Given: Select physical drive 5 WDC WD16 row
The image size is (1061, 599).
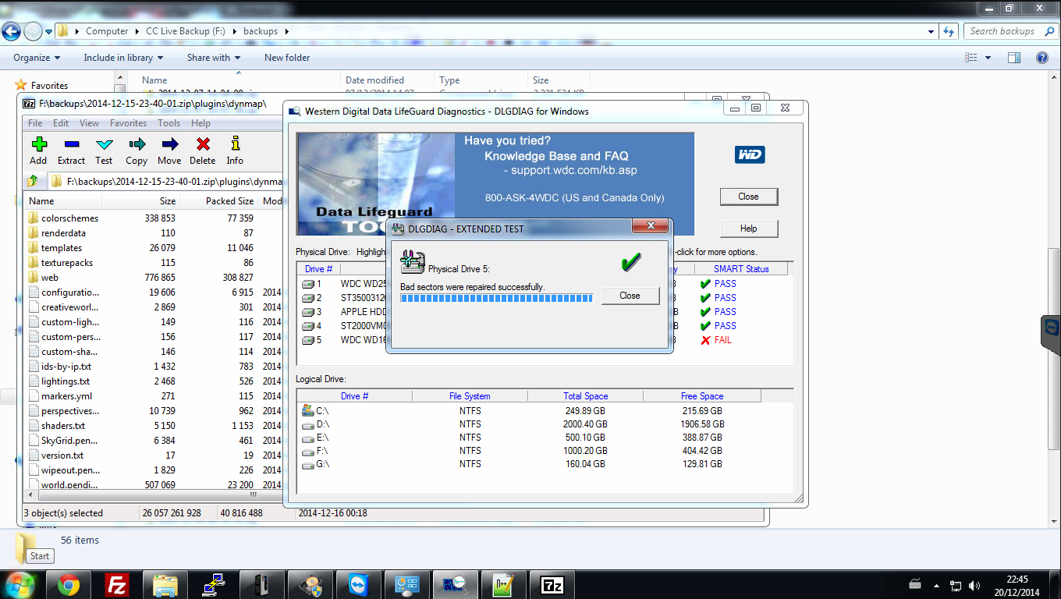Looking at the screenshot, I should point(545,340).
